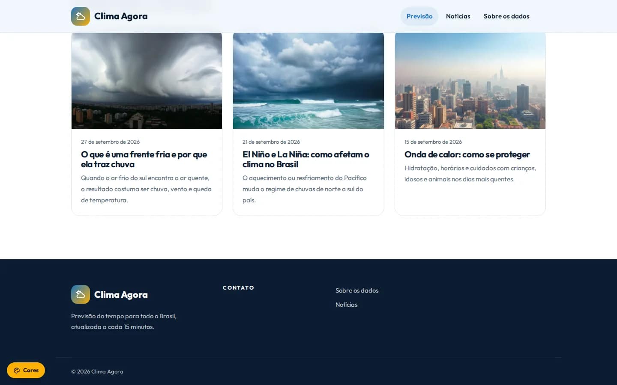This screenshot has width=617, height=385.
Task: Click the palette icon on Cores button
Action: (x=17, y=370)
